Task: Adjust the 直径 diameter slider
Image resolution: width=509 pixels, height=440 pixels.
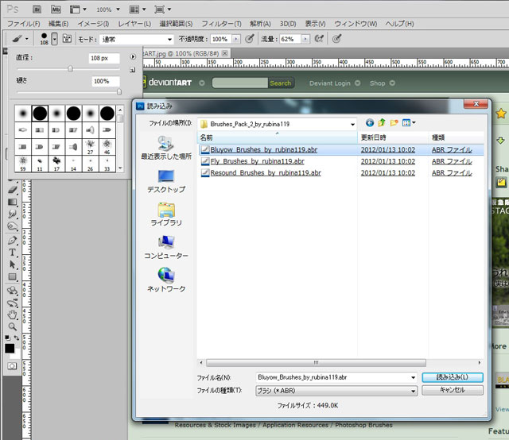Action: (70, 69)
